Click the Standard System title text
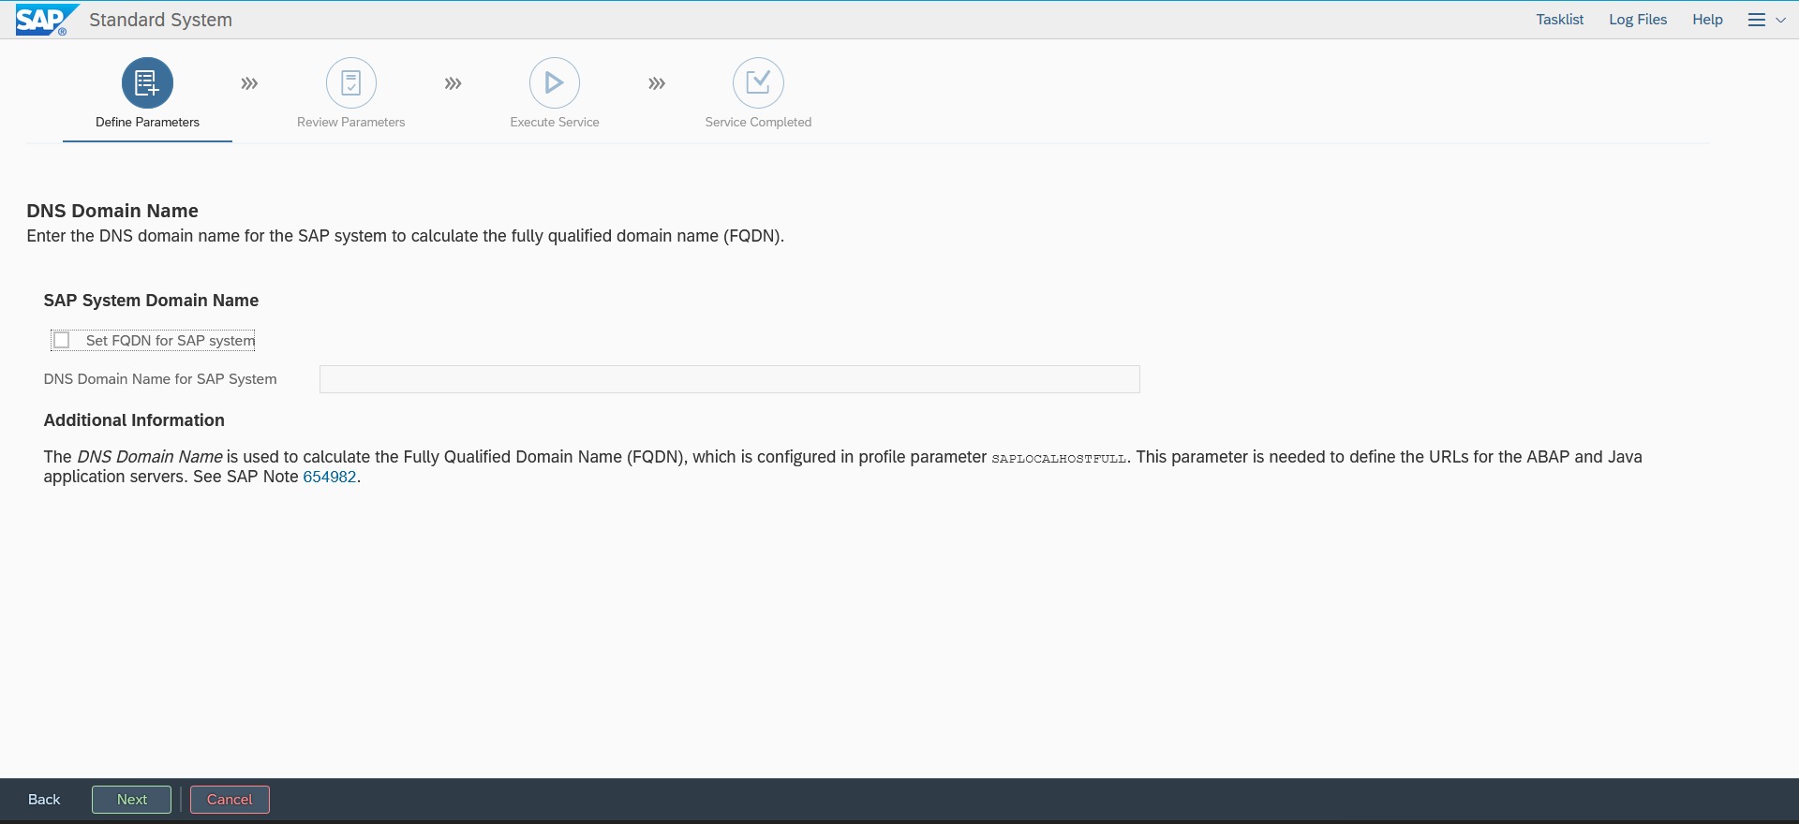 [x=160, y=20]
